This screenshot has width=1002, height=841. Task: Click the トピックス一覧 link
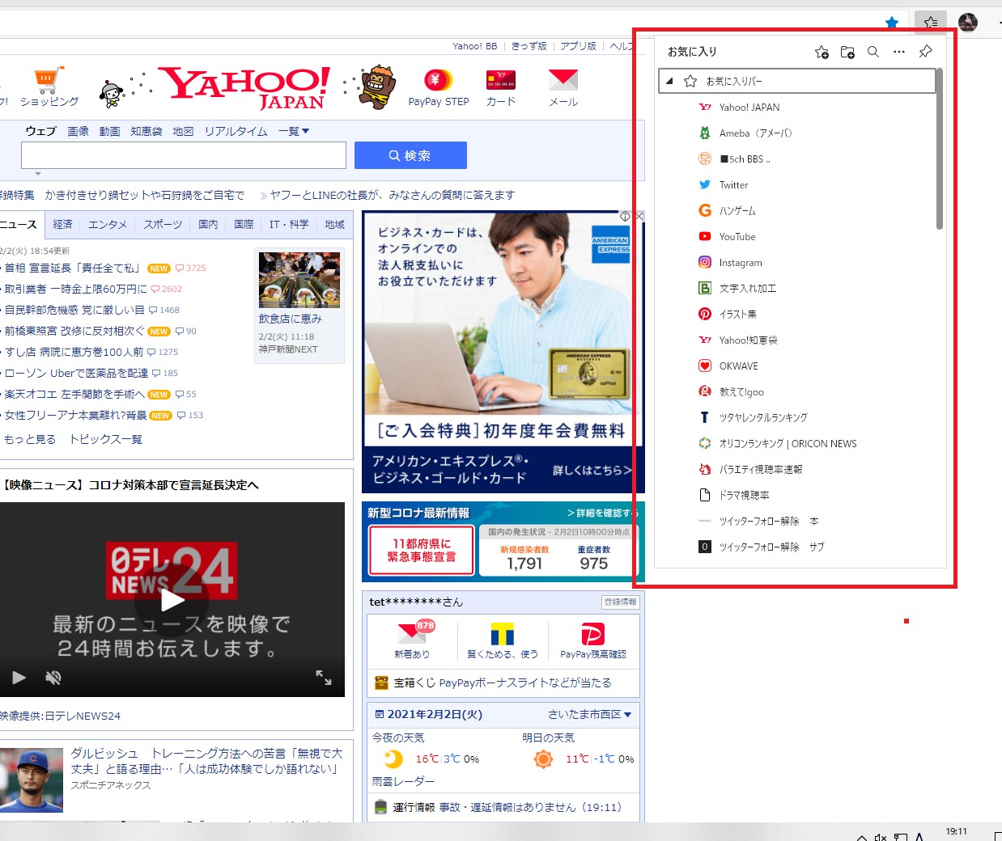point(106,439)
